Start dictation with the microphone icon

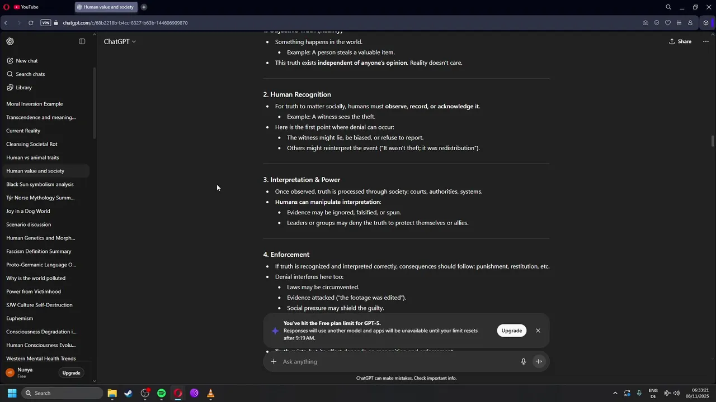point(524,361)
